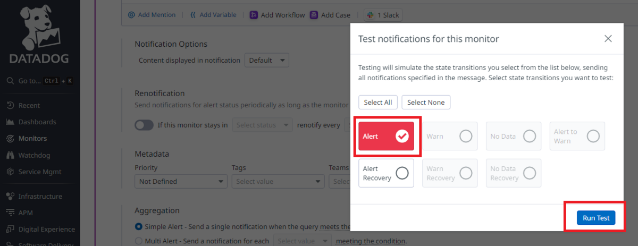Image resolution: width=638 pixels, height=246 pixels.
Task: Click the Run Test button
Action: coord(595,218)
